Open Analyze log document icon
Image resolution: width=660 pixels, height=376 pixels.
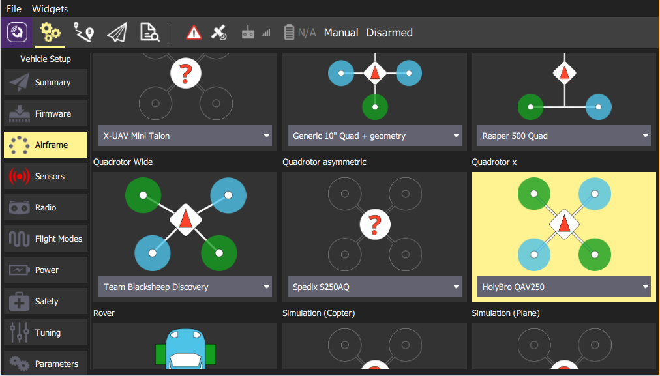click(149, 33)
